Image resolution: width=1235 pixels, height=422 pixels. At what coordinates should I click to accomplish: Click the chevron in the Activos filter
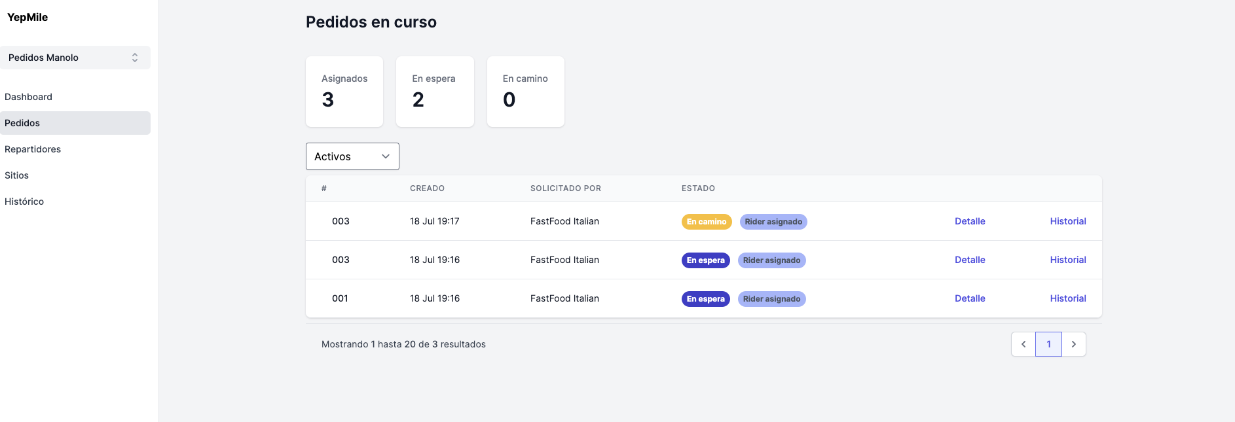click(x=386, y=156)
